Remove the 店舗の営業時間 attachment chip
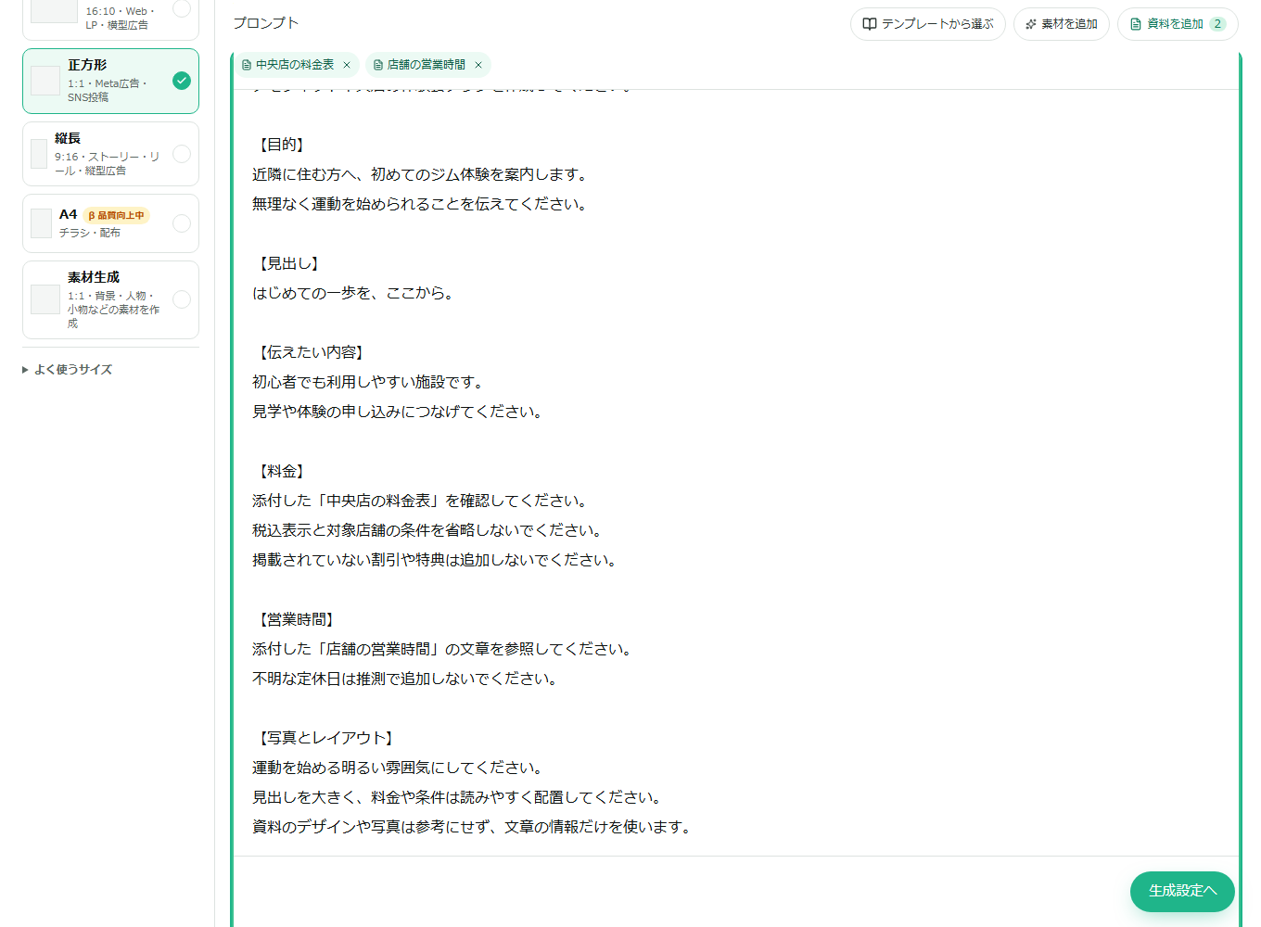This screenshot has height=927, width=1261. (478, 65)
